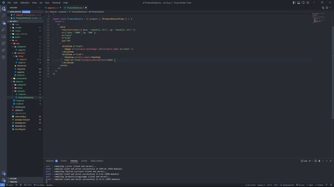The width and height of the screenshot is (334, 187).
Task: Open the File menu
Action: tap(9, 3)
